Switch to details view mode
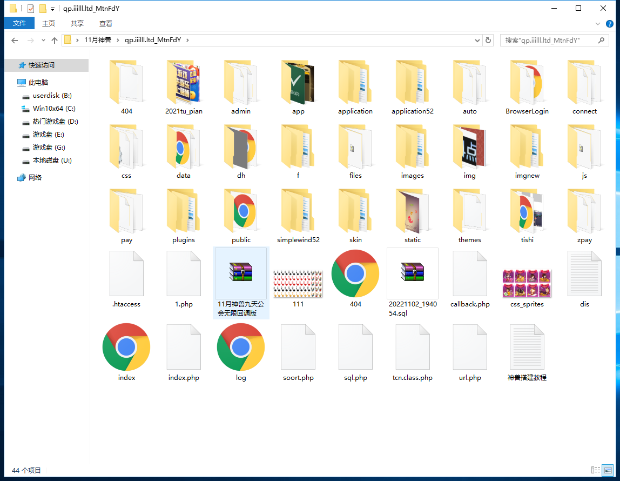Screen dimensions: 620x481 click(596, 470)
